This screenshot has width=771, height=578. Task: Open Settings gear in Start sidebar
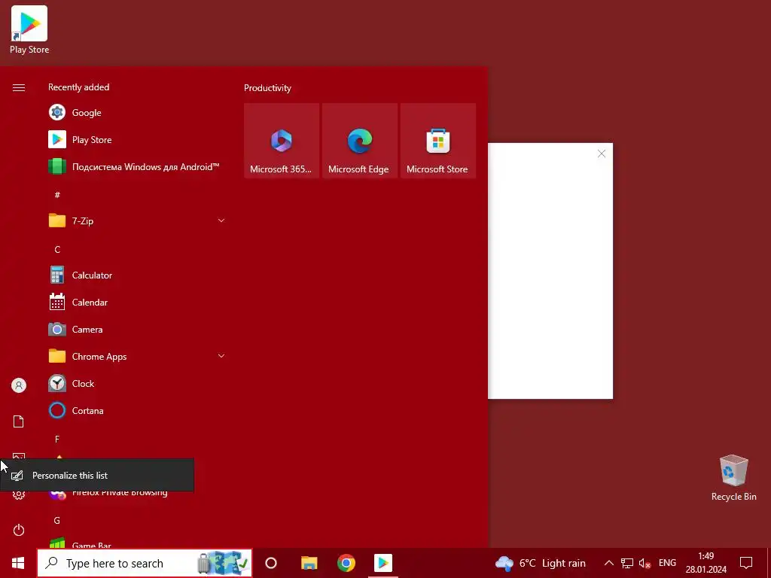[x=19, y=494]
